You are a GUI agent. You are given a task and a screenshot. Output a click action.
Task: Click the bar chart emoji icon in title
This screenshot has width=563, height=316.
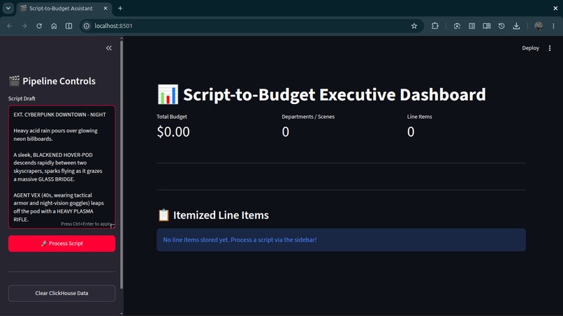[168, 94]
